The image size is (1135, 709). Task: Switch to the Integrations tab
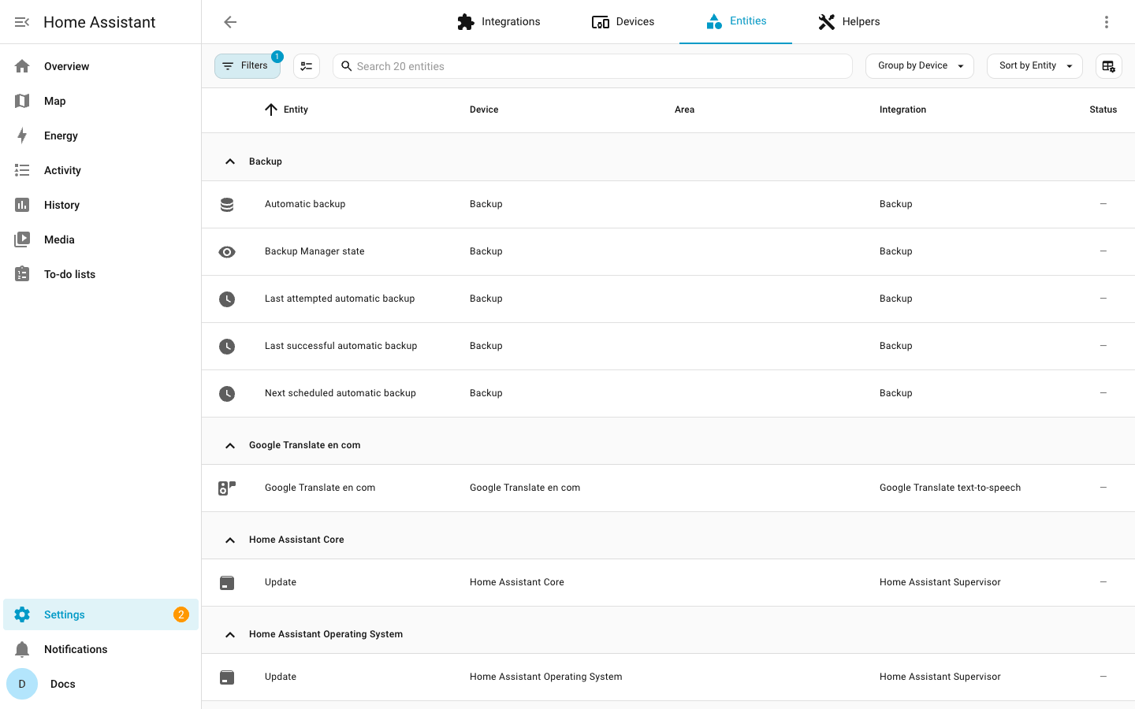[x=499, y=22]
